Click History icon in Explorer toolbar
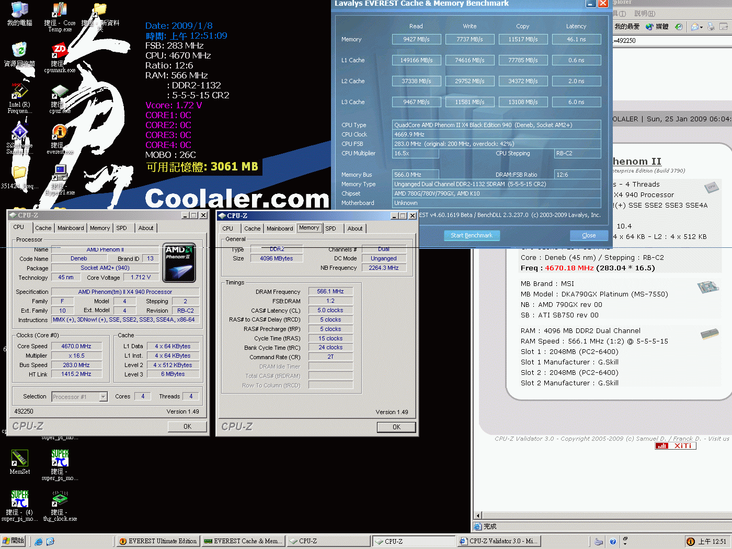Viewport: 732px width, 549px height. click(679, 27)
